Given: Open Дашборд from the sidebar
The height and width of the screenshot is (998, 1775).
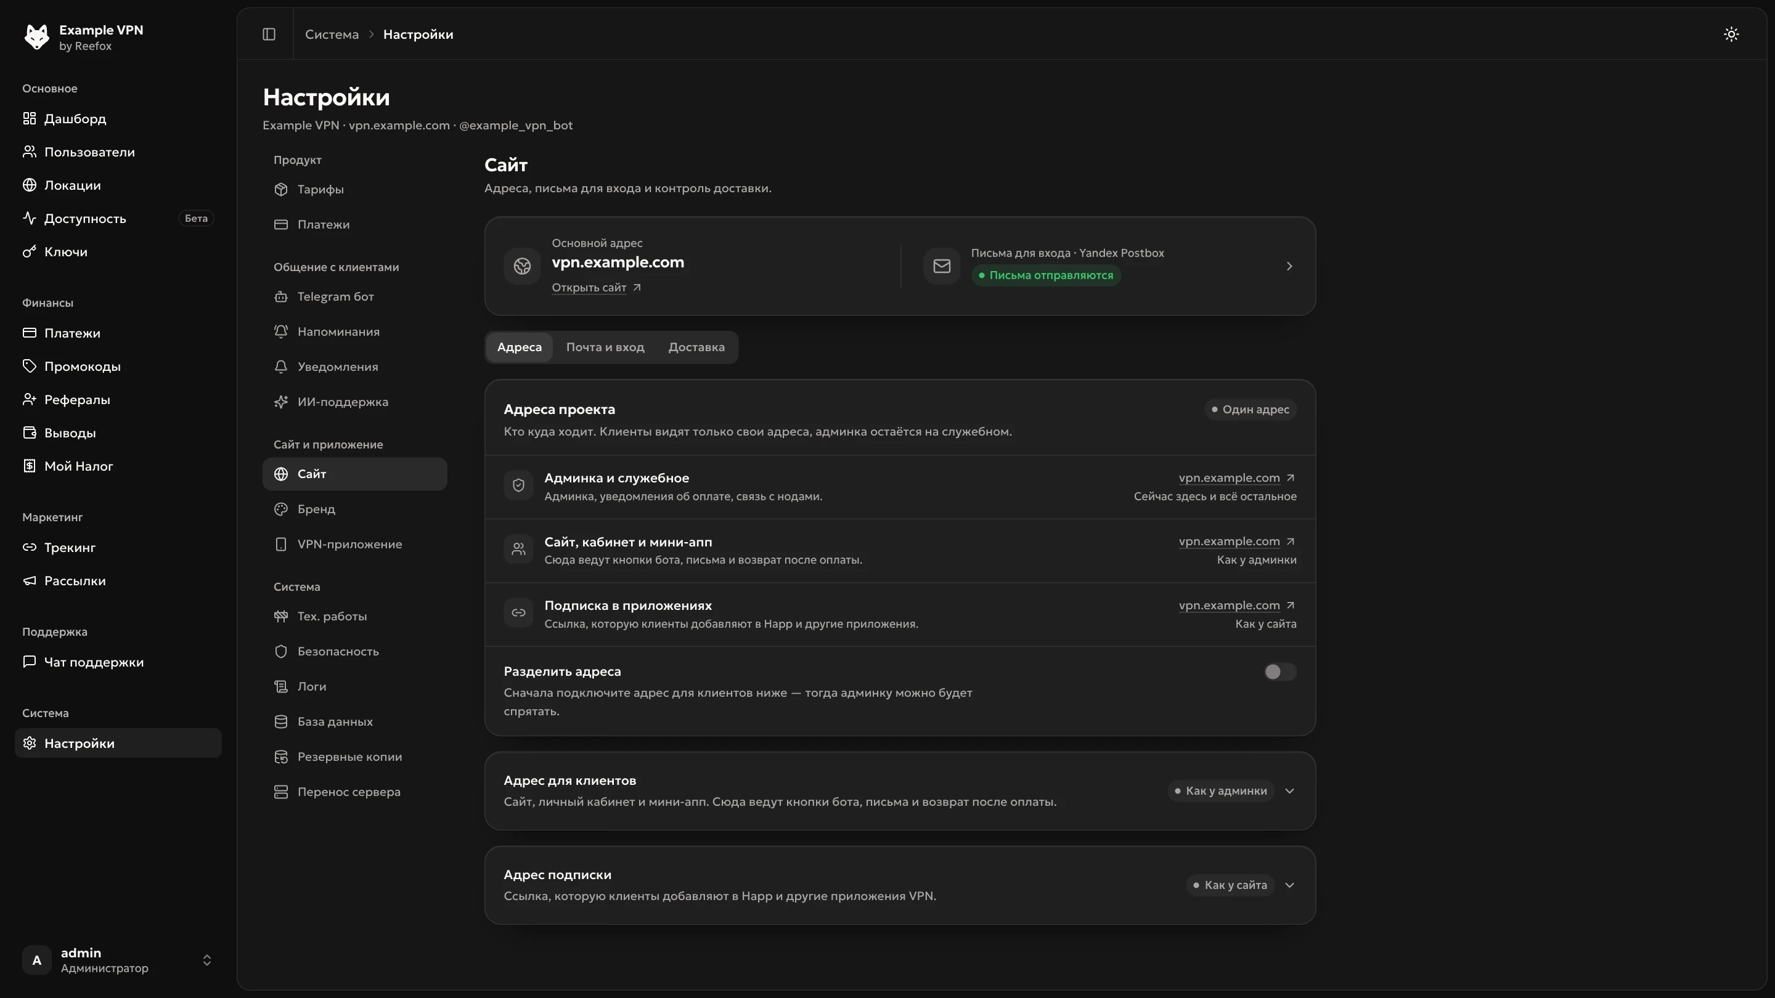Looking at the screenshot, I should coord(118,119).
